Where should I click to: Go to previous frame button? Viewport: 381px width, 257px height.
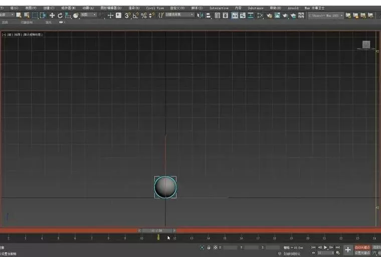point(320,247)
